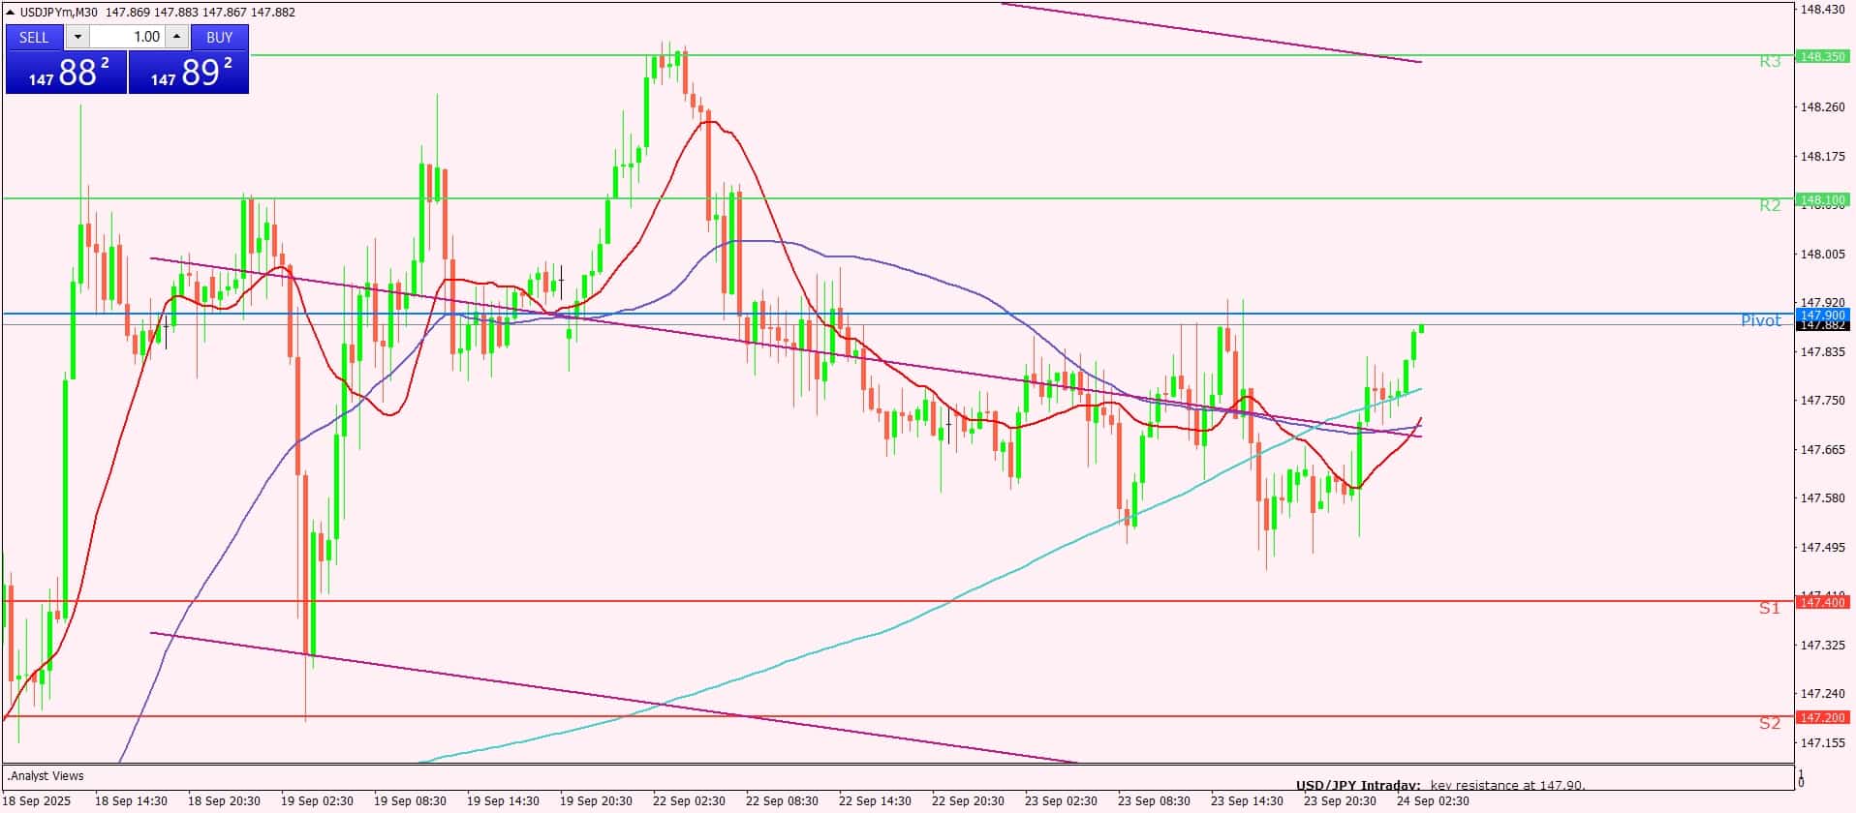Click the 18 Sep 20:30 time label
The height and width of the screenshot is (813, 1856).
point(224,801)
